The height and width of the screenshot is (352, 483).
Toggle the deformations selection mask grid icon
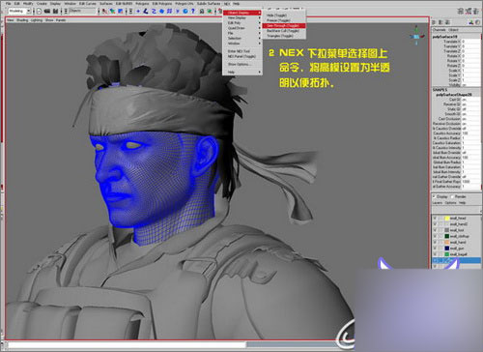click(x=169, y=12)
